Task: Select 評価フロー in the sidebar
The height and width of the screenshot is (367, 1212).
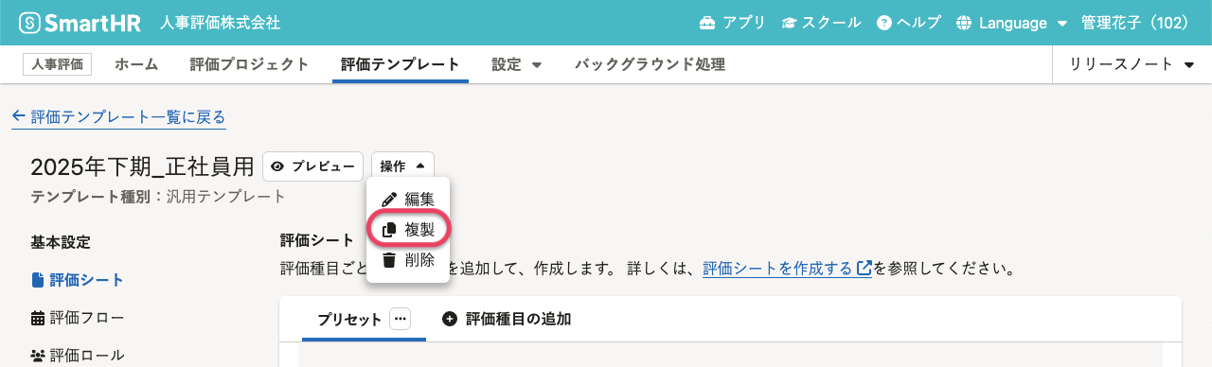Action: point(78,317)
